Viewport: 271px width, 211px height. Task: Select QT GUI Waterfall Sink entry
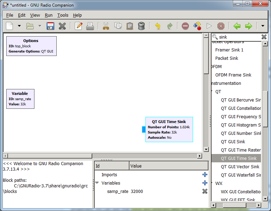pos(241,175)
